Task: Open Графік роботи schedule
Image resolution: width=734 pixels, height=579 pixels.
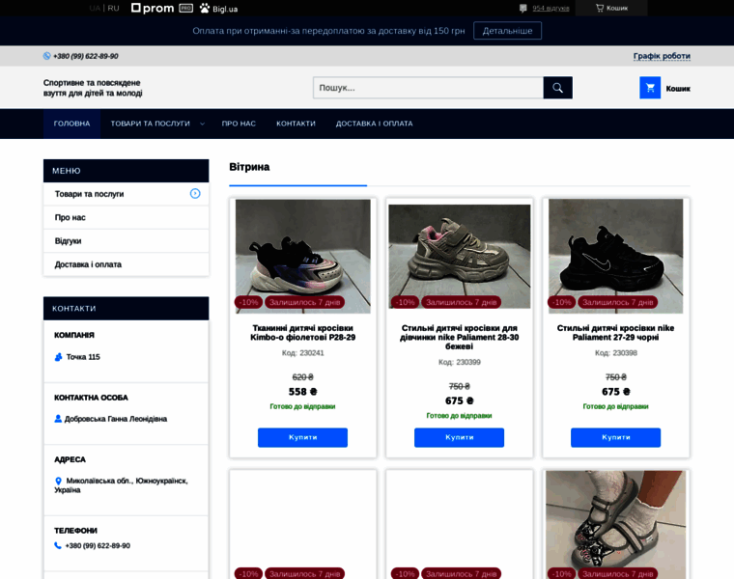Action: pyautogui.click(x=662, y=56)
